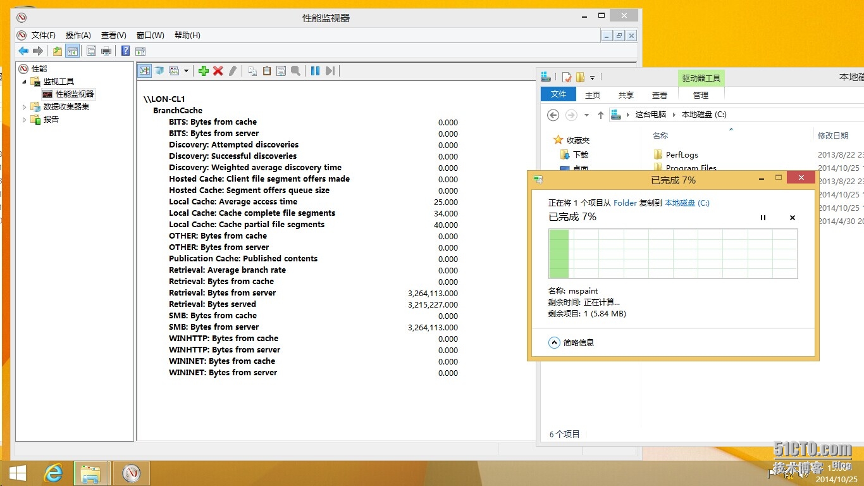Image resolution: width=864 pixels, height=486 pixels.
Task: Select 下载 in Explorer navigation pane
Action: 581,154
